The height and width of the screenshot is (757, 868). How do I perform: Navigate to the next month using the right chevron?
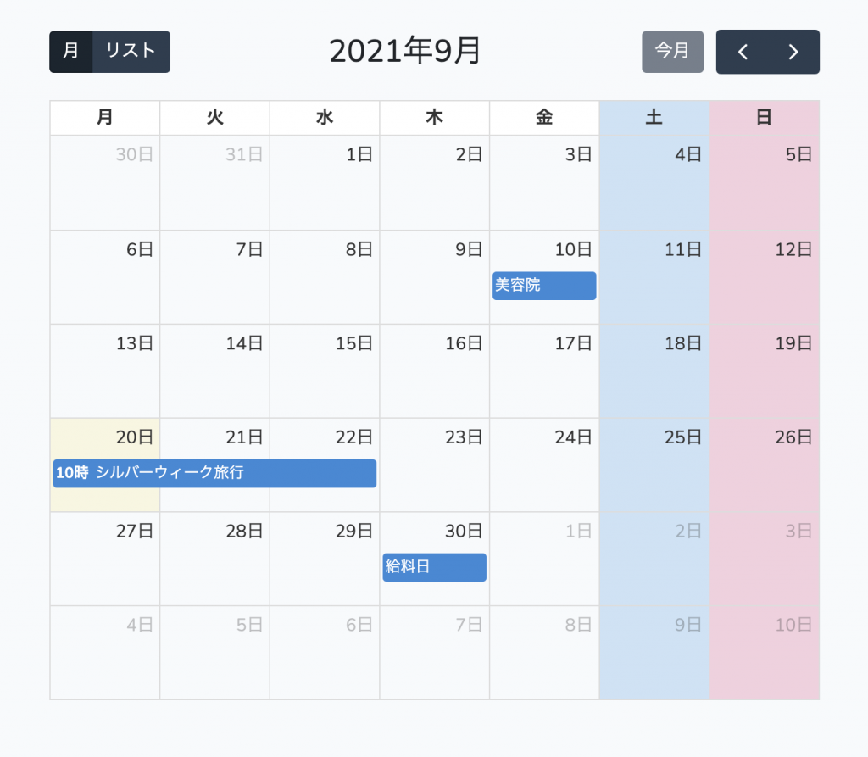[x=793, y=52]
